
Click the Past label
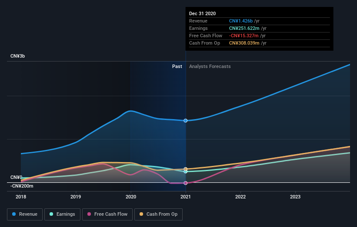click(177, 66)
